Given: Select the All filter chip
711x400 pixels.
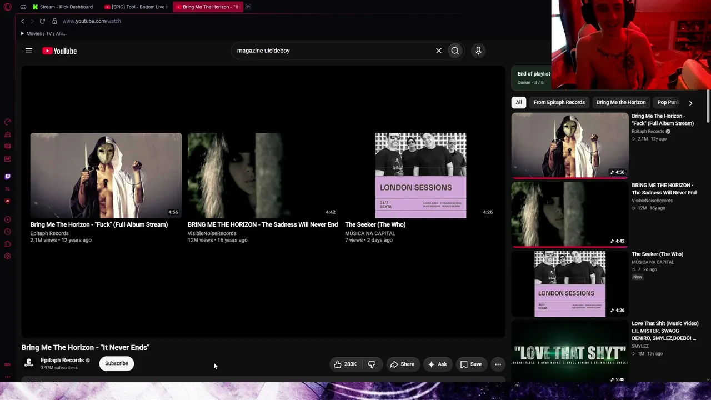Looking at the screenshot, I should tap(519, 102).
